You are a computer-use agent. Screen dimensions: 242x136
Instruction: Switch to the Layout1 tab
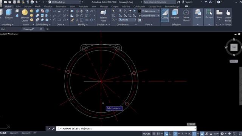[14, 133]
